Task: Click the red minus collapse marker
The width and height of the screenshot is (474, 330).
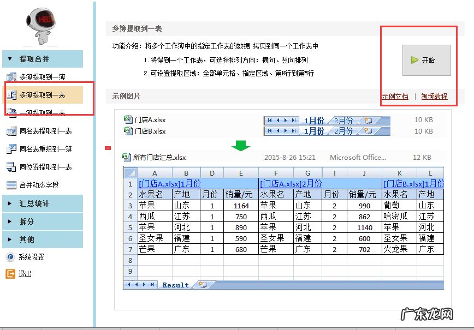Action: pos(108,148)
